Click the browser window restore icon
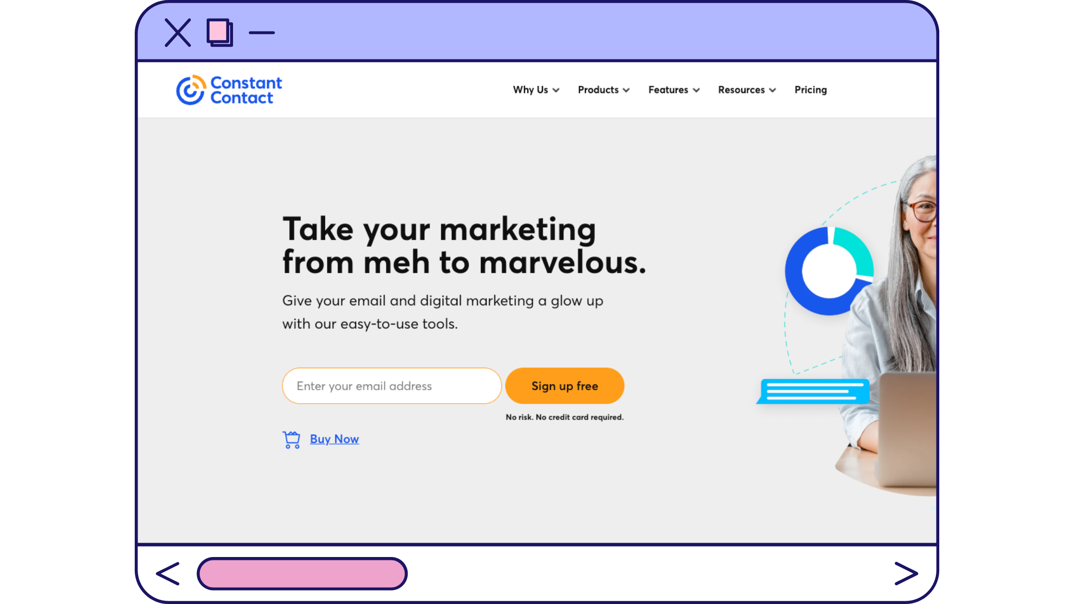The width and height of the screenshot is (1074, 604). 218,33
